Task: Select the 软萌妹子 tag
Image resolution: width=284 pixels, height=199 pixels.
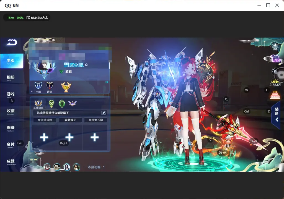Action: coord(70,120)
